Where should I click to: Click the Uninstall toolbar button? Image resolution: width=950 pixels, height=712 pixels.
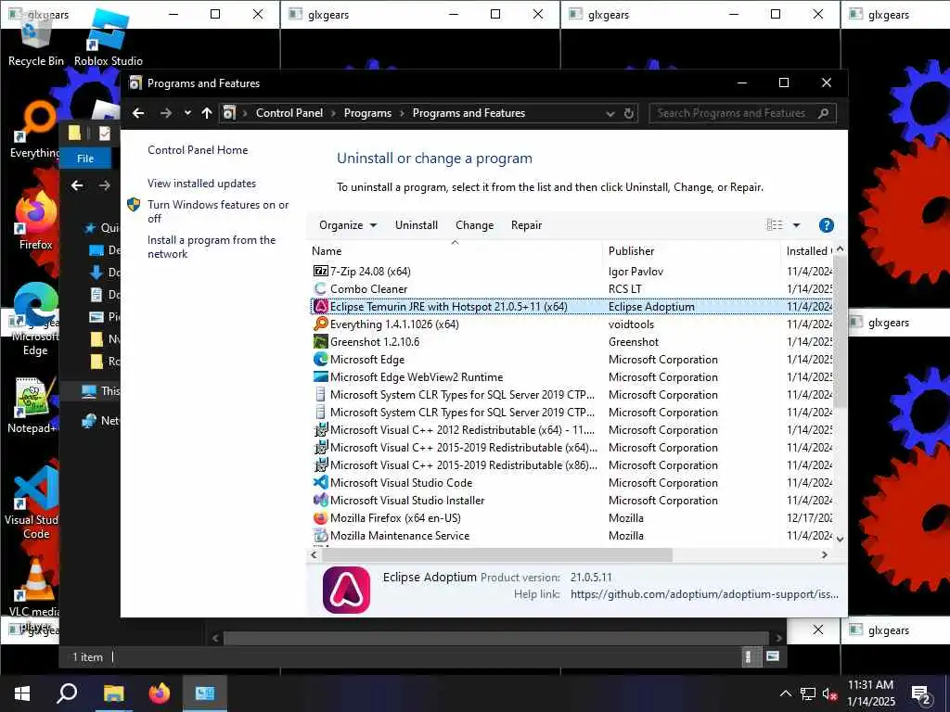[x=417, y=225]
